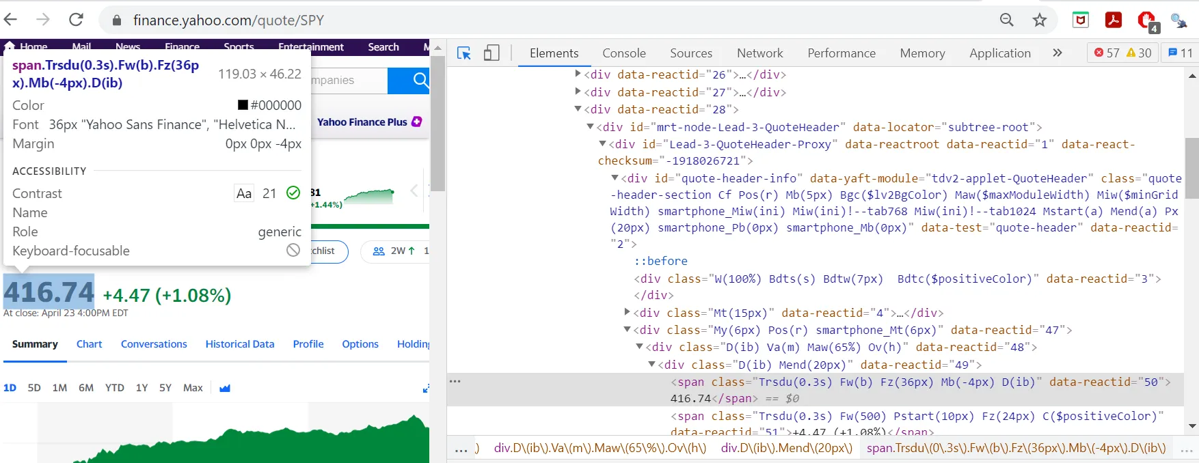
Task: Switch to full-screen chart with expand icon
Action: [x=426, y=388]
